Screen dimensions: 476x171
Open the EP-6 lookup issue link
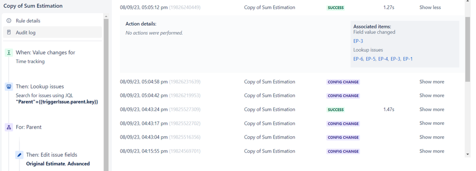click(358, 59)
